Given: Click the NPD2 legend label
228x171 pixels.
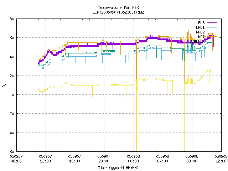Looking at the screenshot, I should pyautogui.click(x=200, y=32).
